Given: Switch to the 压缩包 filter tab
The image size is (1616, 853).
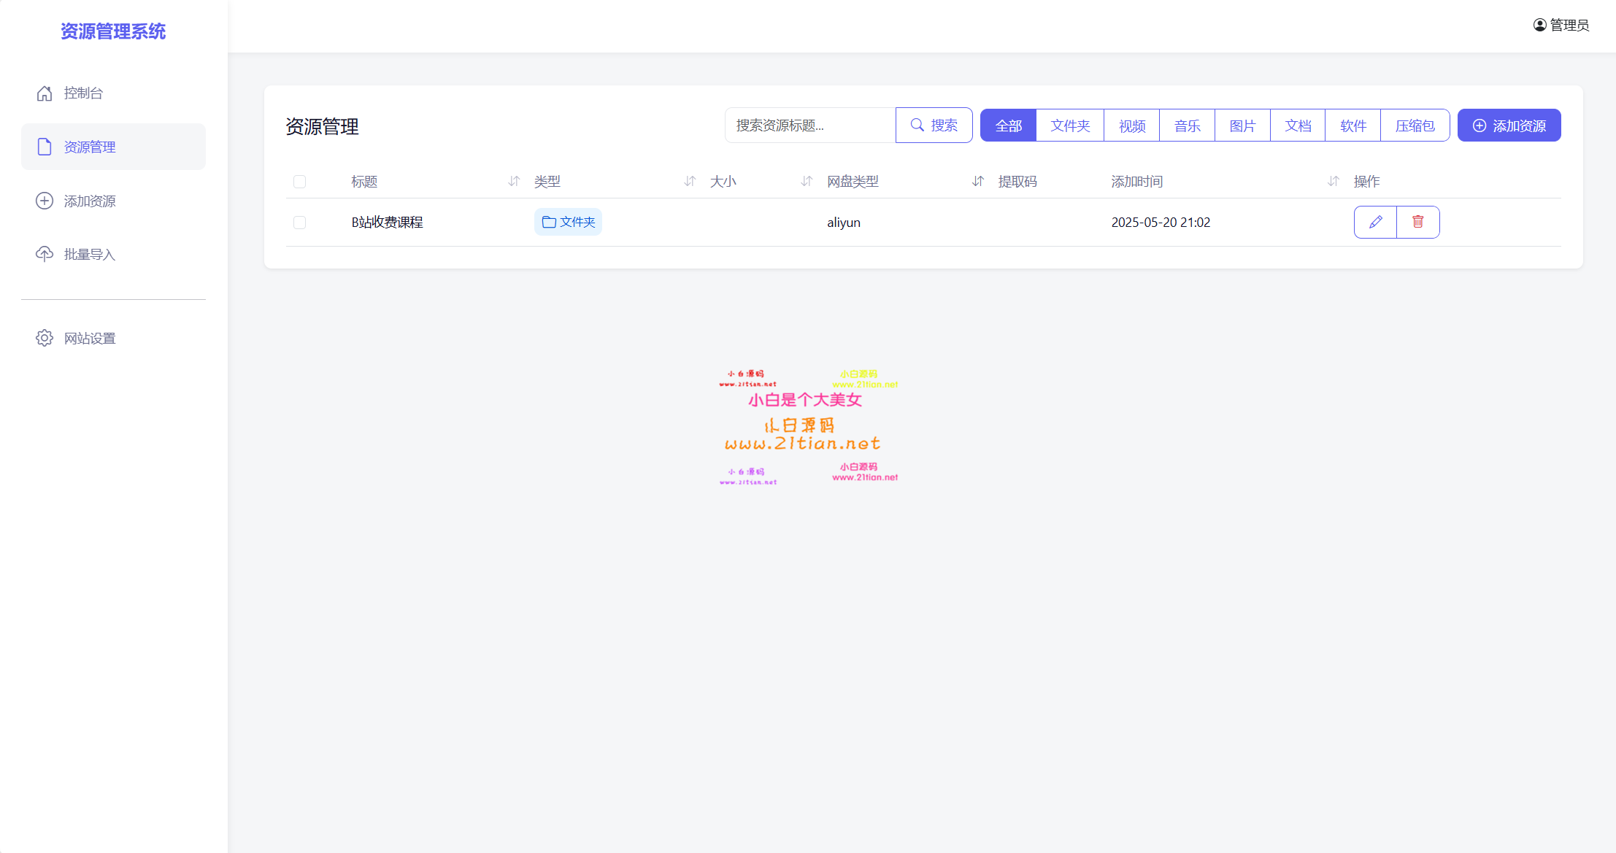Looking at the screenshot, I should pyautogui.click(x=1415, y=125).
